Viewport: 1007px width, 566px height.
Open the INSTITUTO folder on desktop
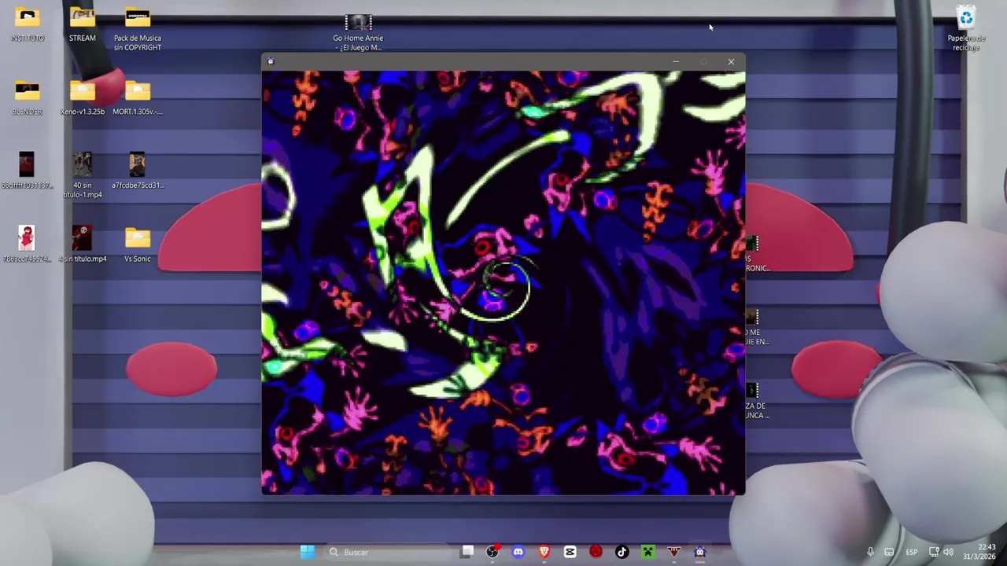(x=28, y=24)
